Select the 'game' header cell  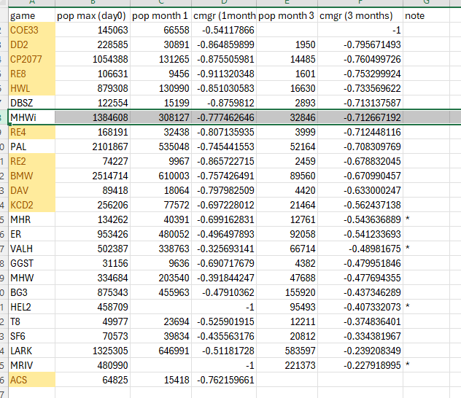32,15
